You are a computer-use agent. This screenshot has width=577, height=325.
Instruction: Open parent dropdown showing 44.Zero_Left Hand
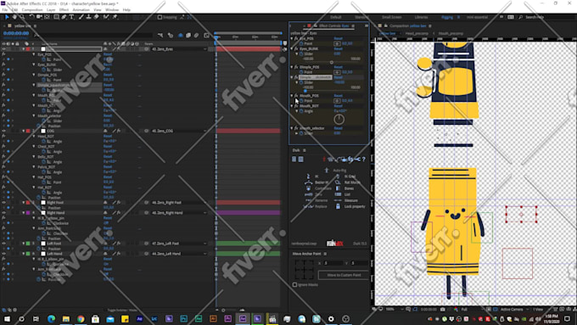(179, 254)
